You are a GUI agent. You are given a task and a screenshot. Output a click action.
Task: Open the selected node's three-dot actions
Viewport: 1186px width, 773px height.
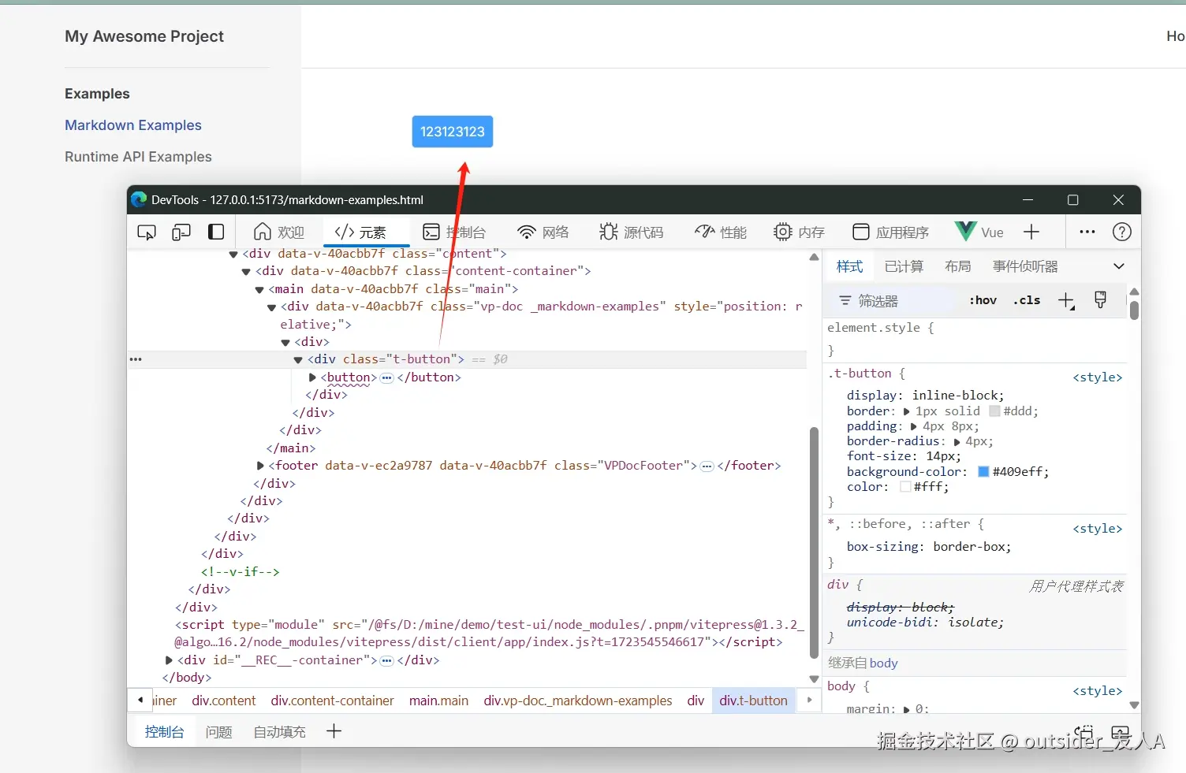136,359
